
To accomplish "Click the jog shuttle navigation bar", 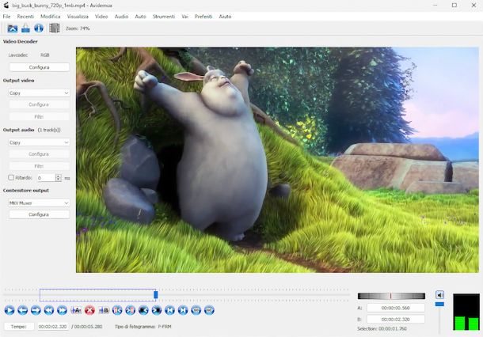I will pyautogui.click(x=390, y=296).
